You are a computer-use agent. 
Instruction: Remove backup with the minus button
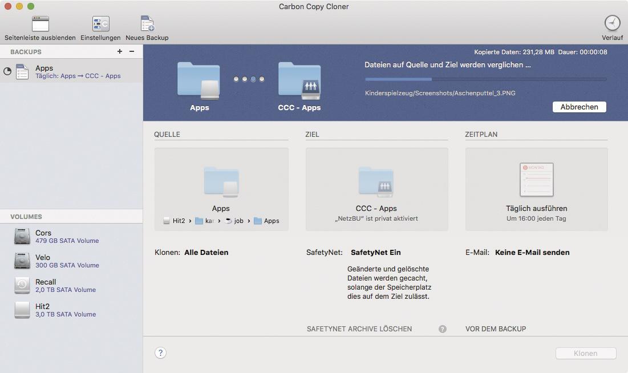[x=132, y=51]
